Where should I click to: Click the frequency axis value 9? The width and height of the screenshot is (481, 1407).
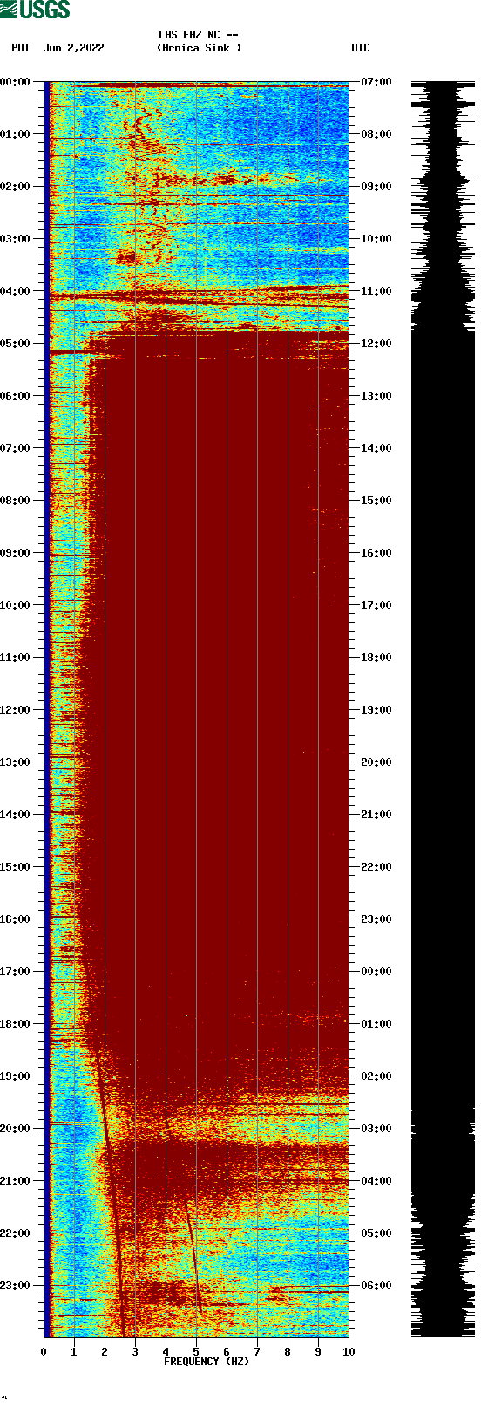pos(318,1352)
